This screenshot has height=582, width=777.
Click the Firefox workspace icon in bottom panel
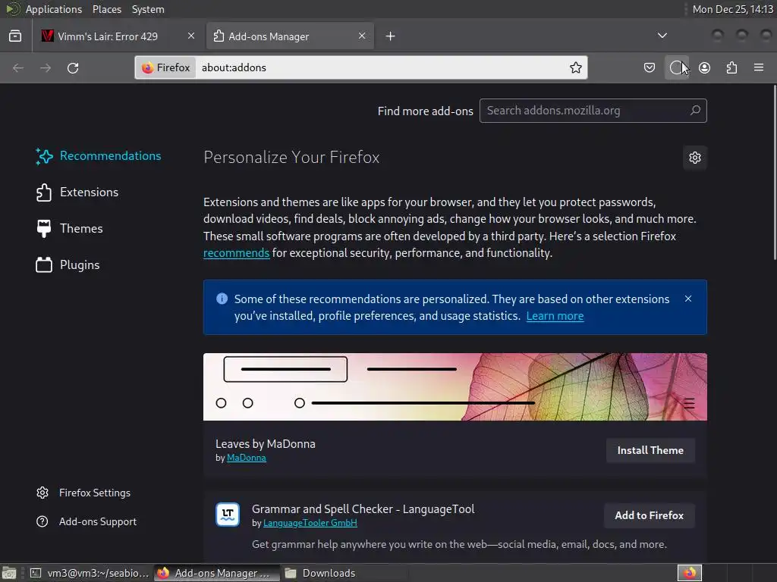689,573
